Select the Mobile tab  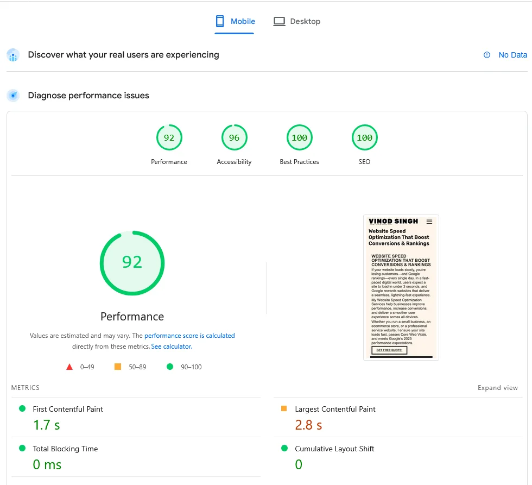(235, 22)
